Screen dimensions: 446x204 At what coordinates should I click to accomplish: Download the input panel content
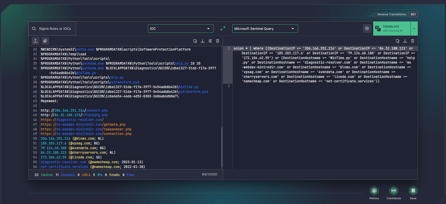[x=202, y=41]
